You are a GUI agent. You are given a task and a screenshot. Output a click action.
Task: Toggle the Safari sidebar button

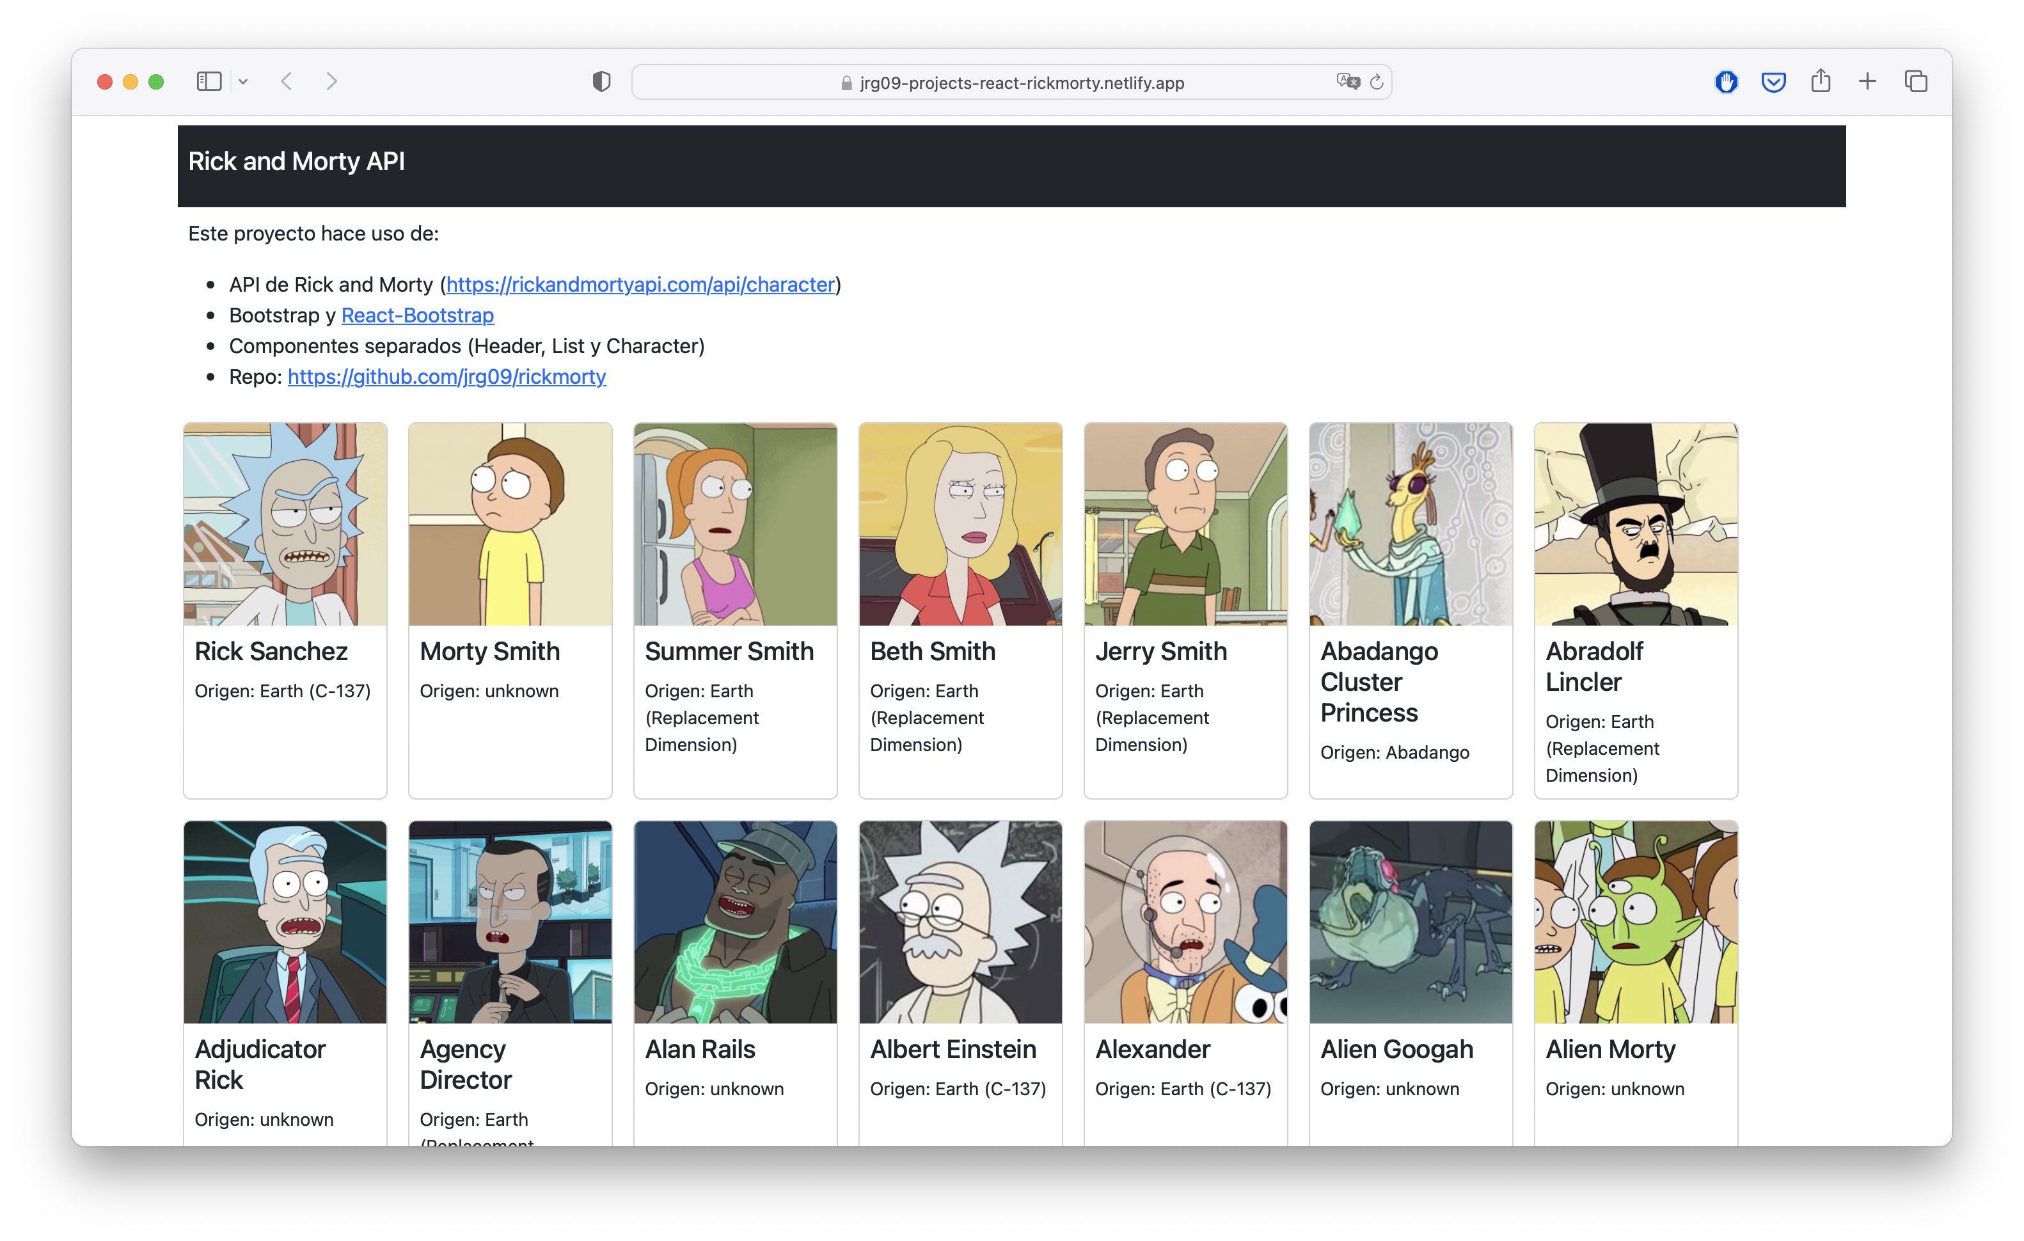tap(209, 81)
